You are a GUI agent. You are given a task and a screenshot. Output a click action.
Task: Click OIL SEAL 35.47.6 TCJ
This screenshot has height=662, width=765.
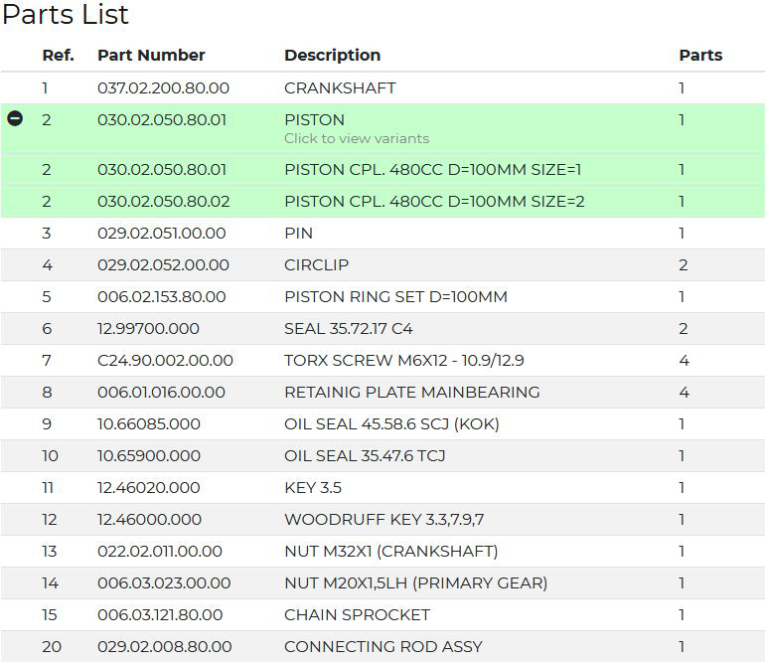(365, 455)
